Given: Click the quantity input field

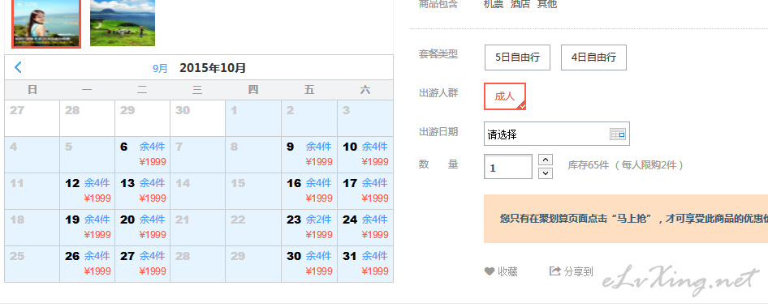Looking at the screenshot, I should point(508,167).
